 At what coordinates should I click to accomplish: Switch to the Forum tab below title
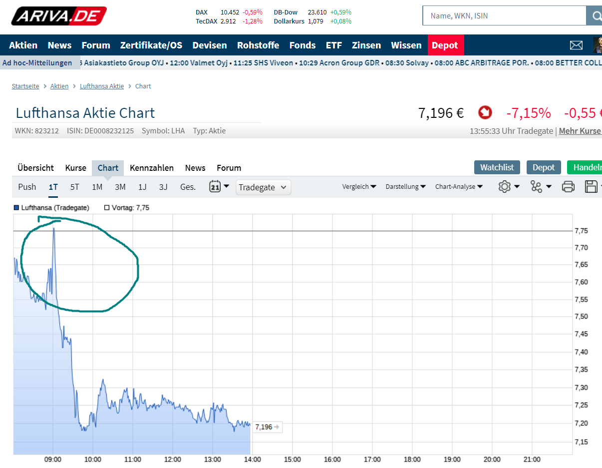tap(229, 168)
